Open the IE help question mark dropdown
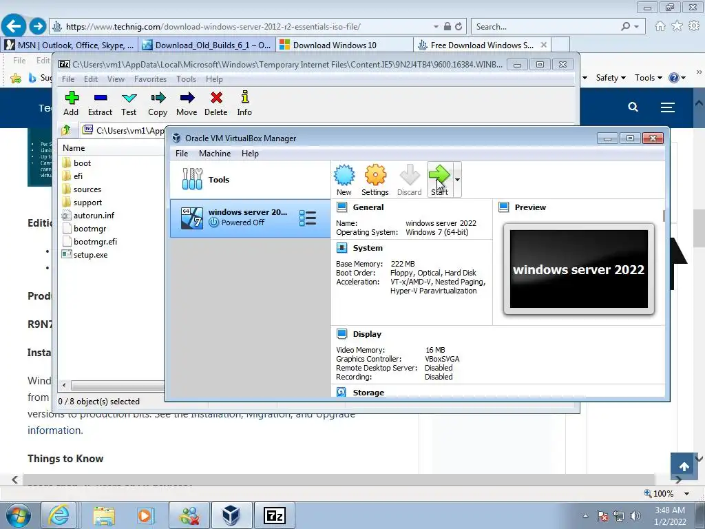The height and width of the screenshot is (529, 705). point(677,78)
